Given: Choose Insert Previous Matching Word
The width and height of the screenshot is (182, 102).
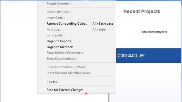Looking at the screenshot, I should (77, 73).
